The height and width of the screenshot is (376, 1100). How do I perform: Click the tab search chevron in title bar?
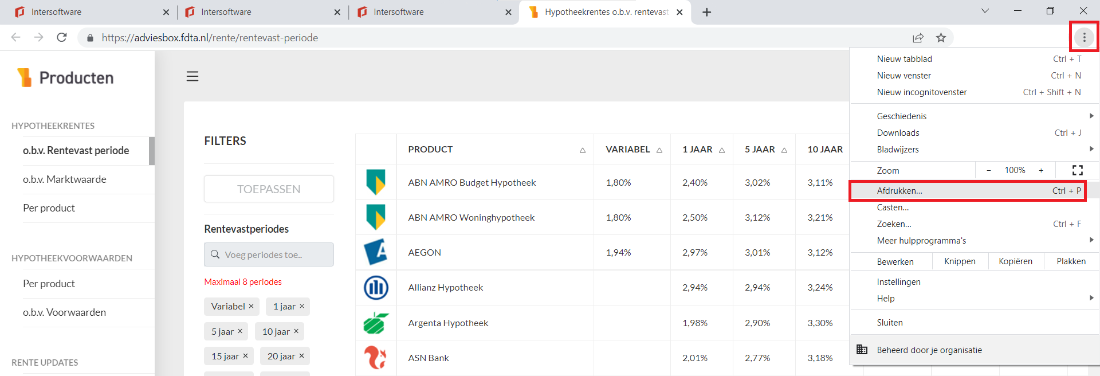985,11
